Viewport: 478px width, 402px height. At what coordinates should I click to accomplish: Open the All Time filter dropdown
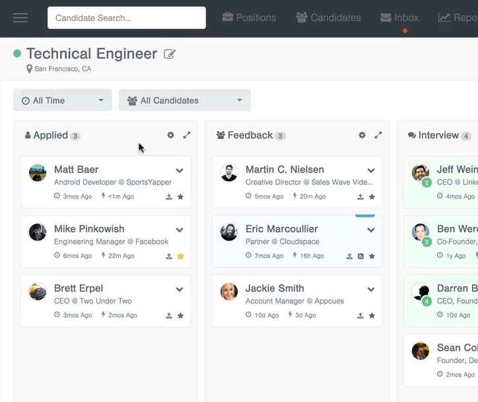(63, 100)
